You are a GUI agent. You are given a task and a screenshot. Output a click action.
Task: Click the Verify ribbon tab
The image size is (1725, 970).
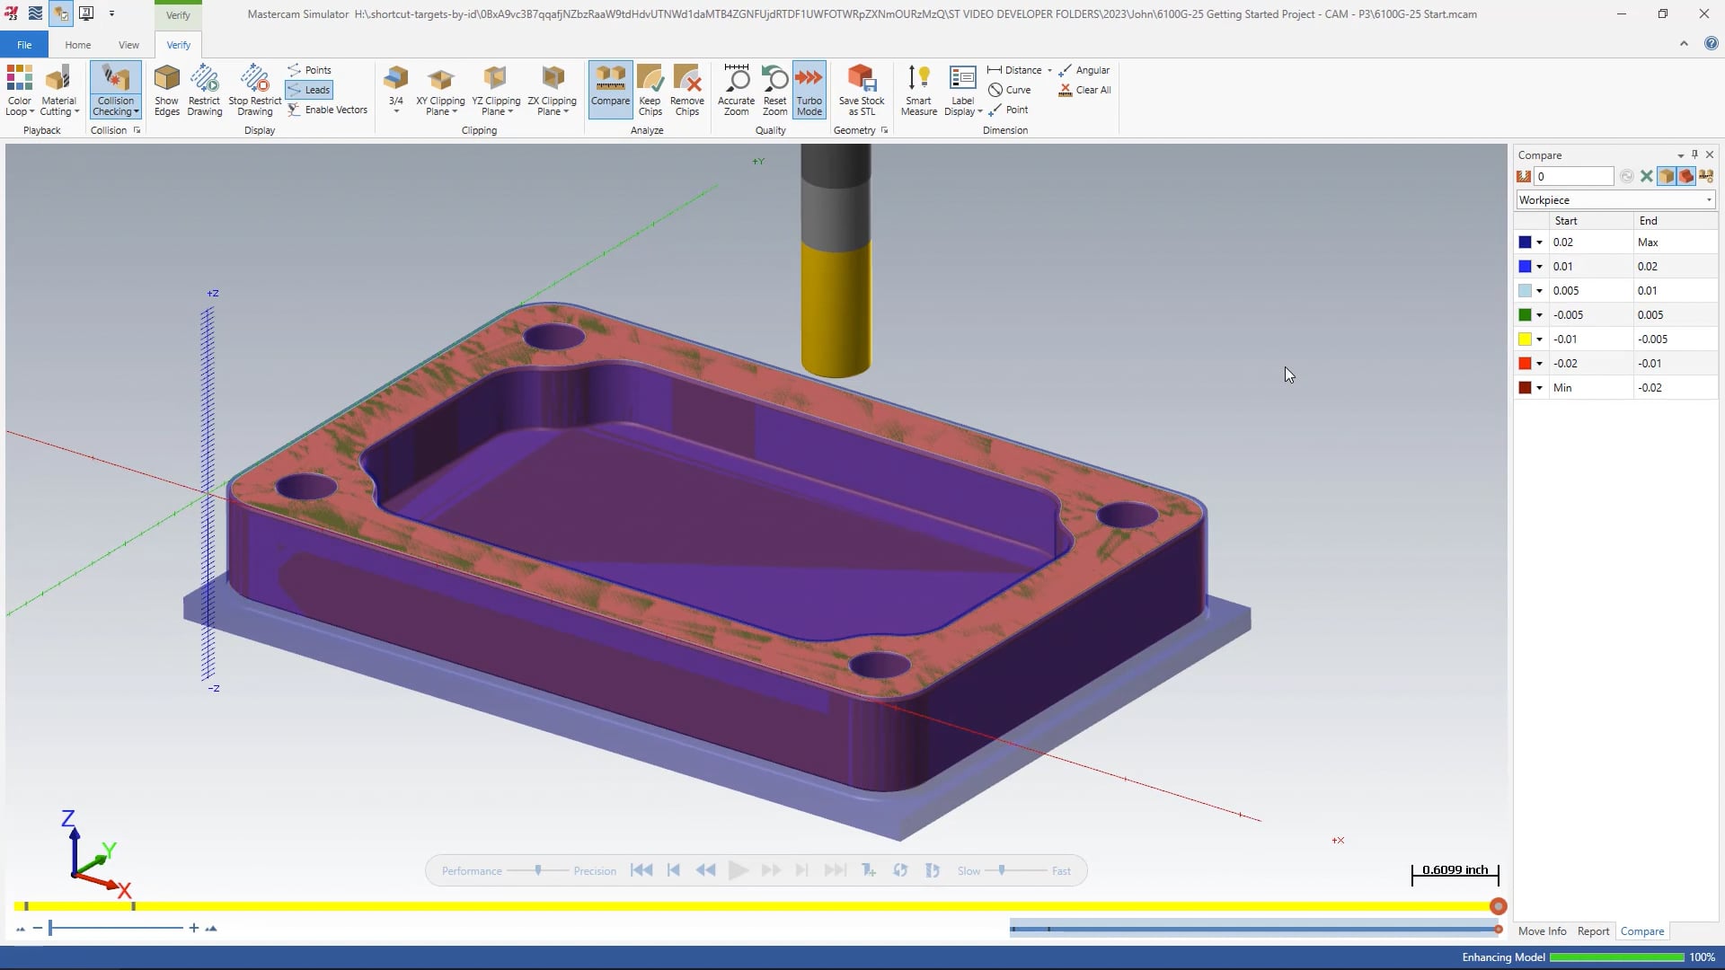178,44
